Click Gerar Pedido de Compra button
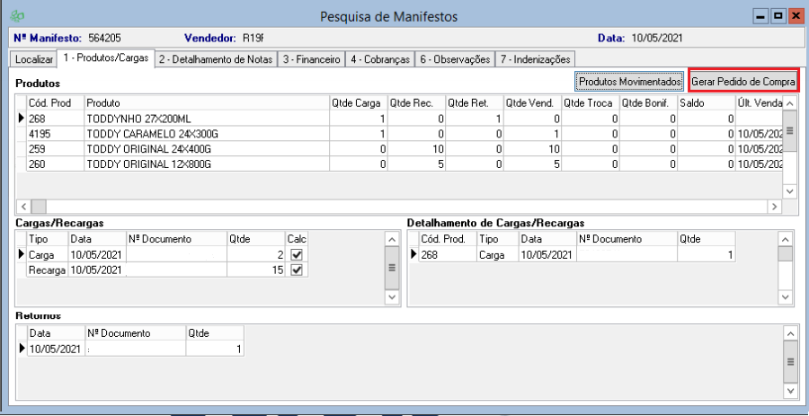Image resolution: width=809 pixels, height=416 pixels. click(x=742, y=82)
